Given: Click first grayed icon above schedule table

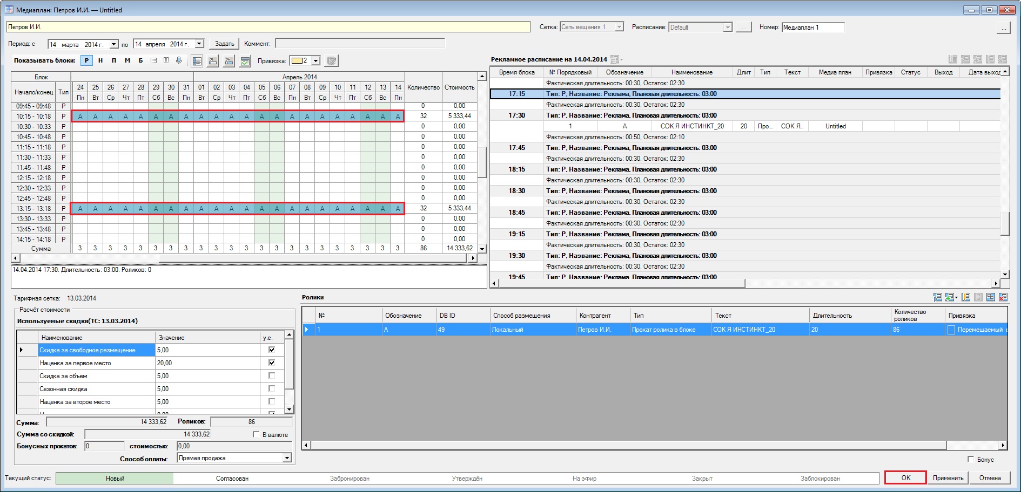Looking at the screenshot, I should point(953,59).
